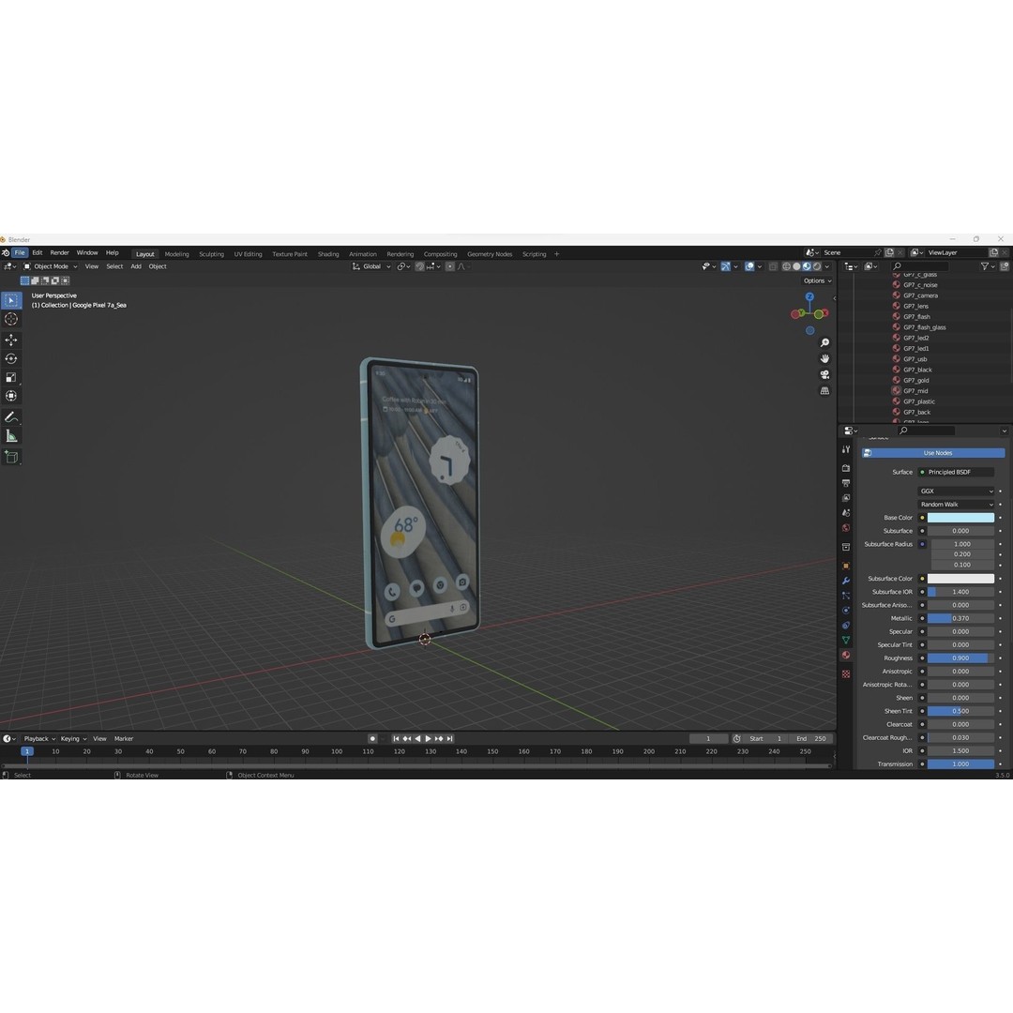Open Random Walk subsurface method dropdown
The width and height of the screenshot is (1013, 1013).
(x=956, y=505)
